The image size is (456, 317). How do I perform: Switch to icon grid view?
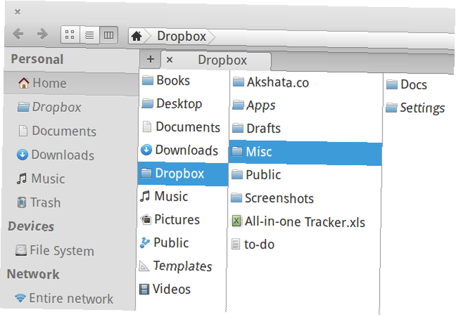70,35
